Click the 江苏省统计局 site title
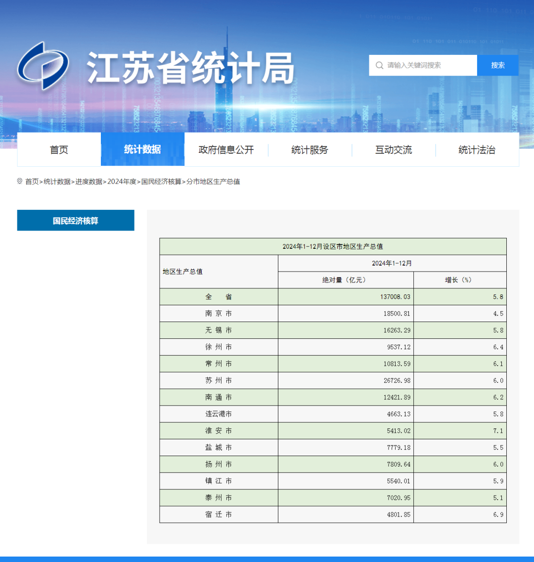The image size is (534, 562). [x=190, y=67]
